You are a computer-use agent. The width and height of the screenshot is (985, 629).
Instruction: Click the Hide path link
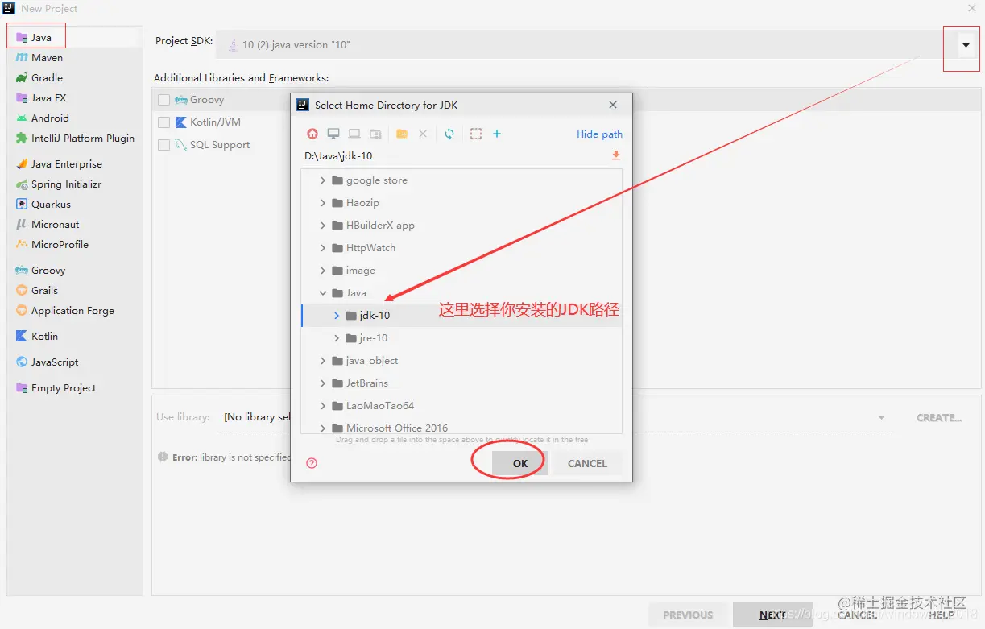tap(599, 134)
